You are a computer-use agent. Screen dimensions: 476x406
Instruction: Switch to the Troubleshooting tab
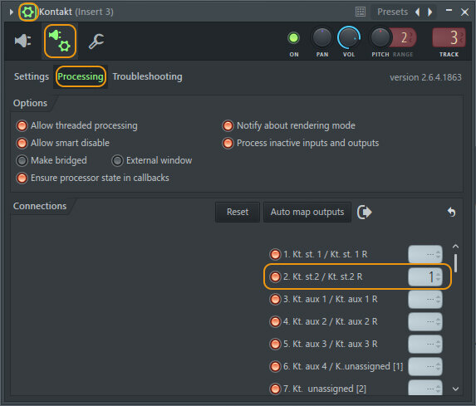pyautogui.click(x=147, y=76)
